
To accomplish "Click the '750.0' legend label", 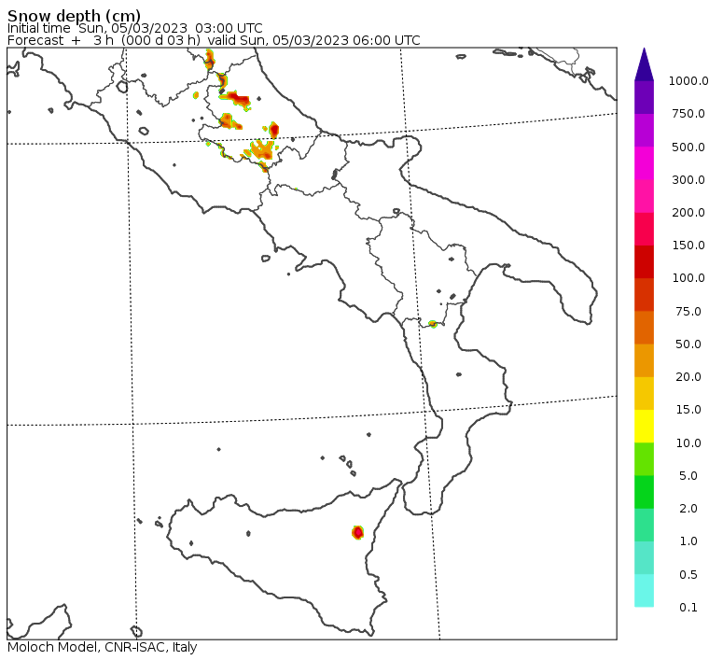I will (688, 114).
